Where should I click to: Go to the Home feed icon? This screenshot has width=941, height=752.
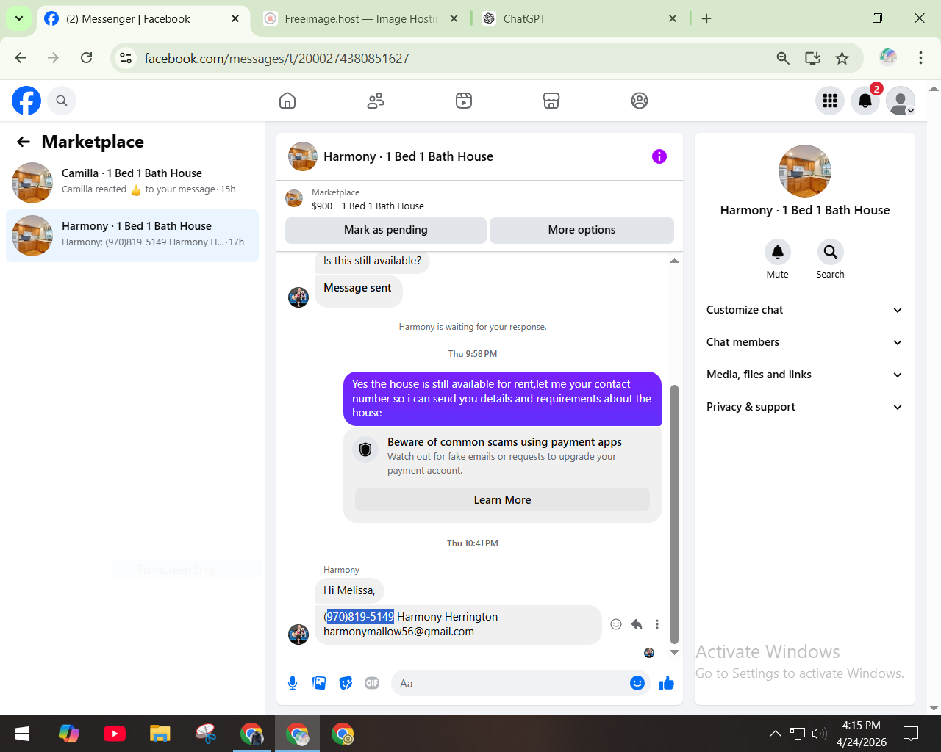coord(287,101)
